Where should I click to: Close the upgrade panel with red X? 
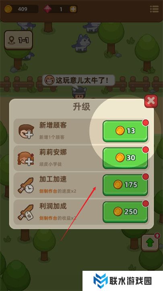click(151, 101)
